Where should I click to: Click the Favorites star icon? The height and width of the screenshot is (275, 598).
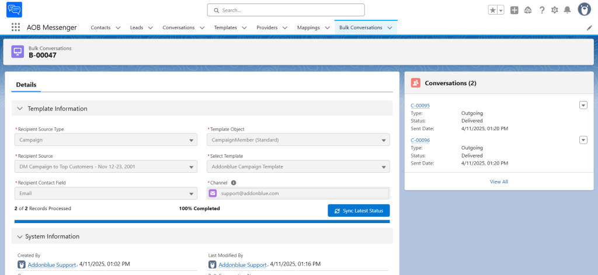pos(493,10)
